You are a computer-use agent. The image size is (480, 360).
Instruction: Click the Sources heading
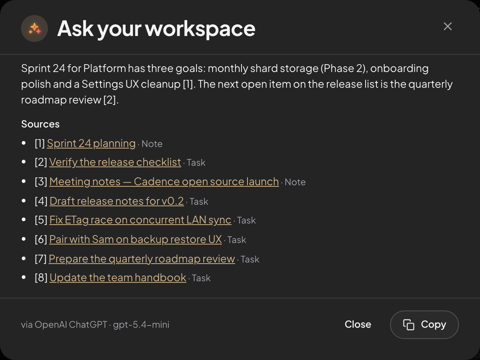[x=40, y=124]
